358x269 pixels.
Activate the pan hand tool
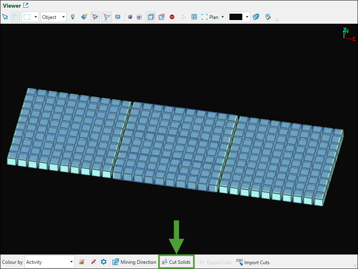(x=15, y=17)
